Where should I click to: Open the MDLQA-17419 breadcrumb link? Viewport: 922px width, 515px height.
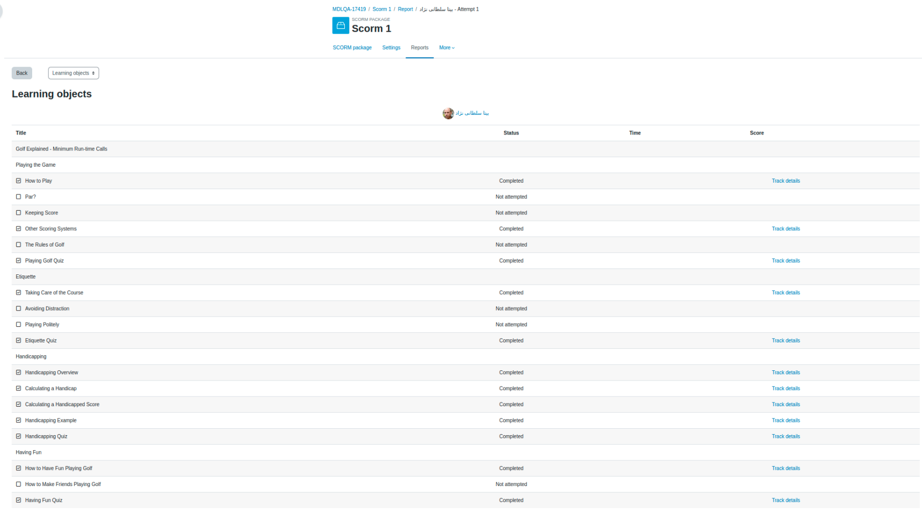point(349,9)
